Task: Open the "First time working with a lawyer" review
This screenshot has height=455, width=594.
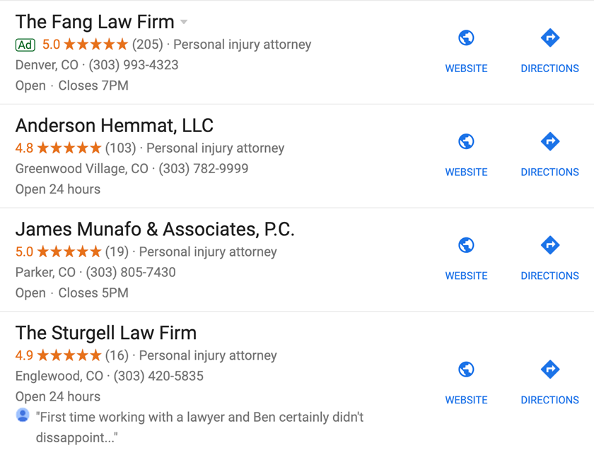Action: pyautogui.click(x=199, y=427)
